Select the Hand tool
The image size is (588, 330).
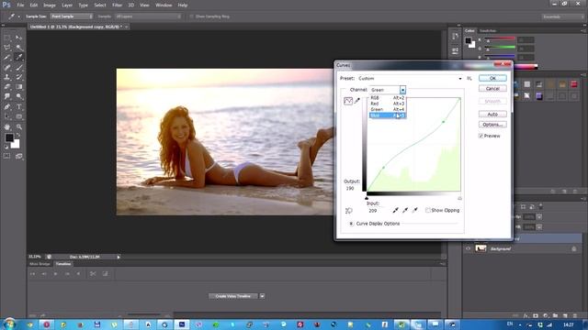7,126
